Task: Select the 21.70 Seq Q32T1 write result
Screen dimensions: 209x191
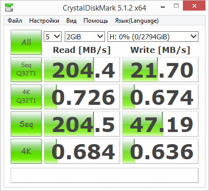Action: click(160, 70)
